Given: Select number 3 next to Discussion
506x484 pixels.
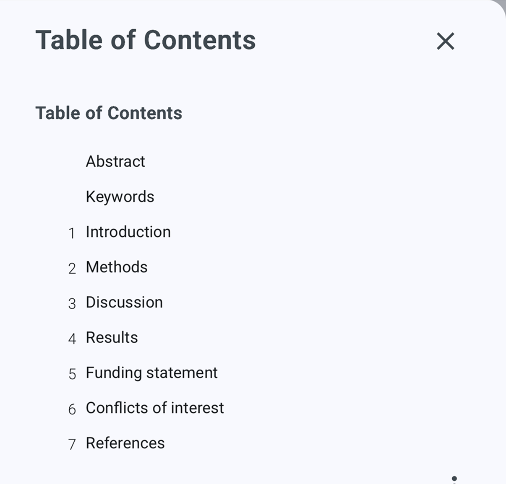Looking at the screenshot, I should (72, 303).
